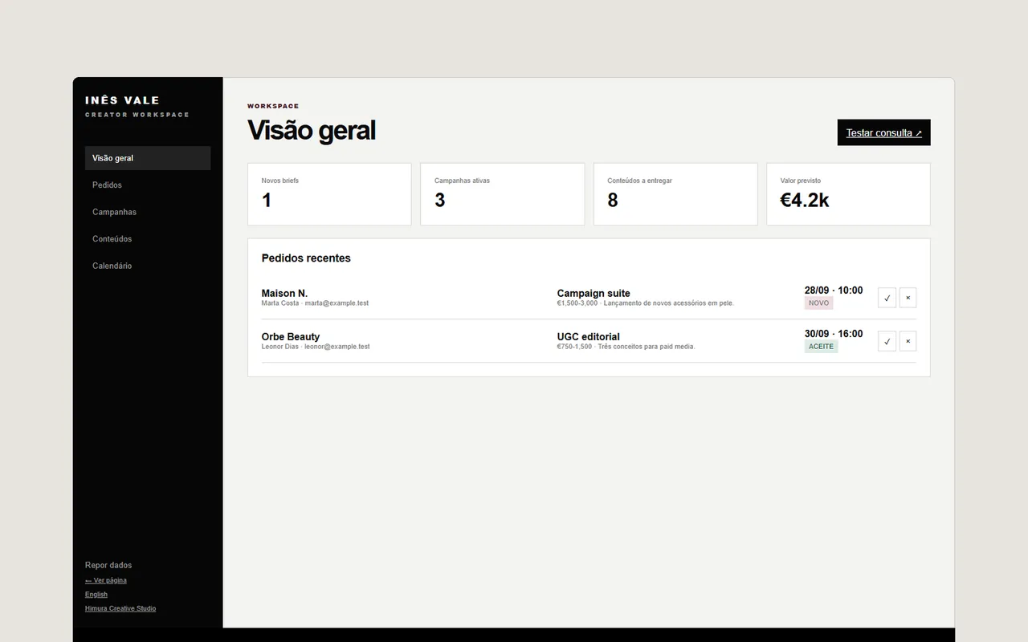
Task: Decline the Orbe Beauty request with the ×
Action: coord(908,341)
